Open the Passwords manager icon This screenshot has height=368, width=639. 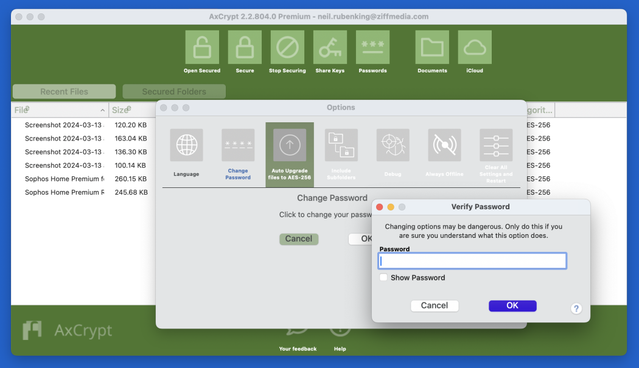pos(372,47)
